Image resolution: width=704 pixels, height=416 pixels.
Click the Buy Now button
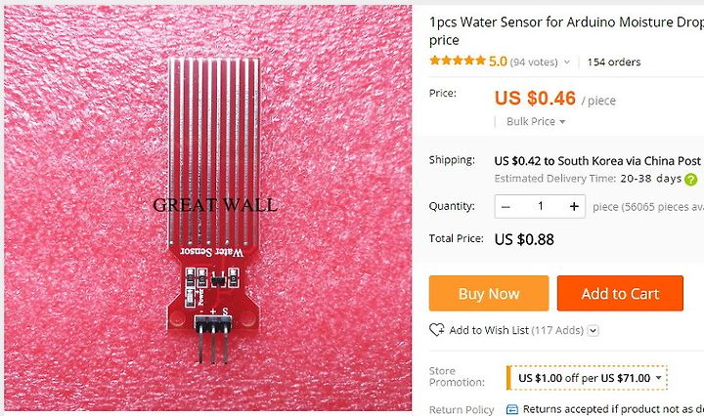(x=489, y=293)
